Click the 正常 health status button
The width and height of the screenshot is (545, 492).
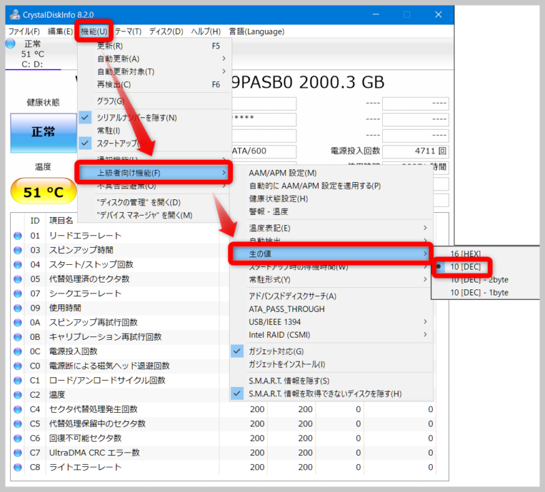tap(43, 134)
